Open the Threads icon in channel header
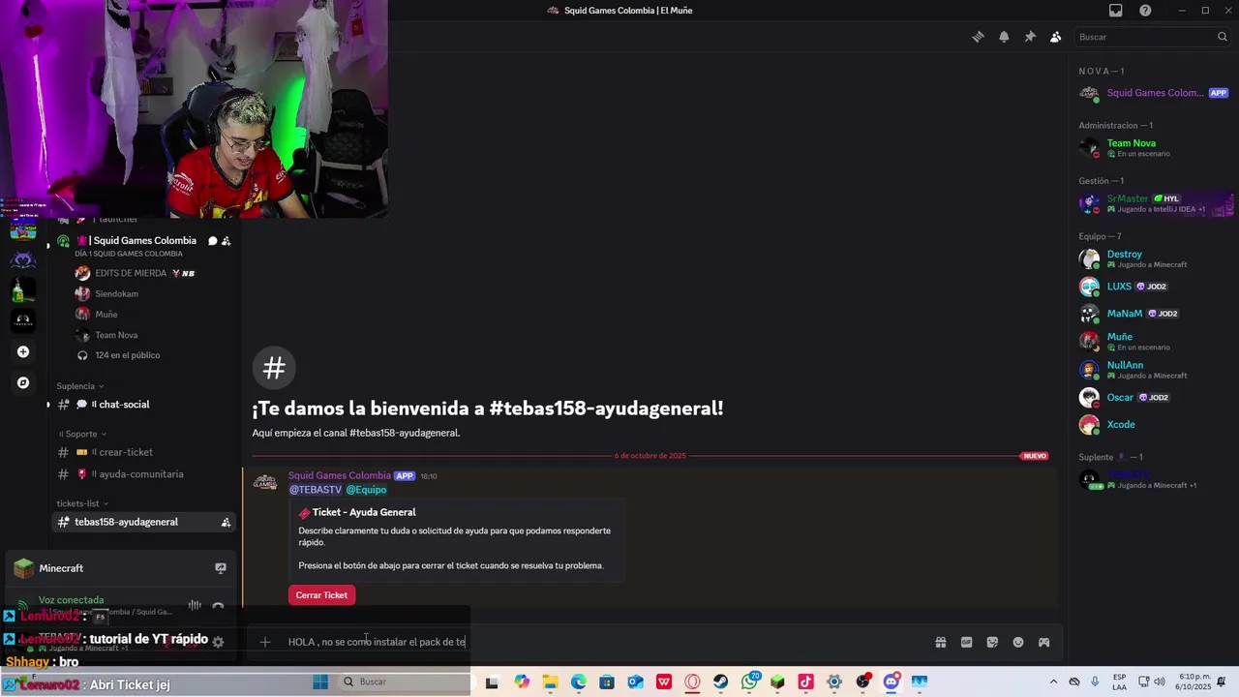This screenshot has height=697, width=1239. tap(978, 37)
